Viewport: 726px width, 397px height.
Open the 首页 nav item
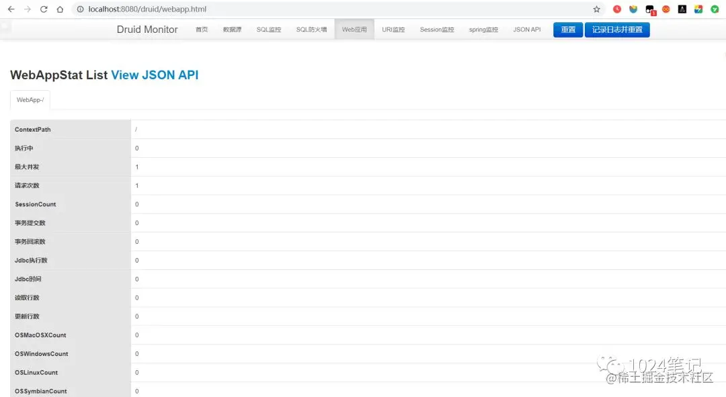(x=202, y=30)
